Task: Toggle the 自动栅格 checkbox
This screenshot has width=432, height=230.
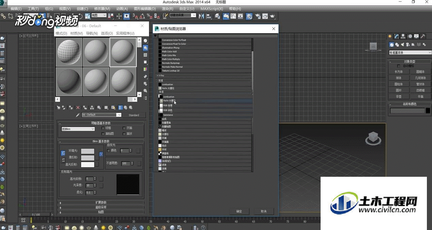Action: [399, 66]
